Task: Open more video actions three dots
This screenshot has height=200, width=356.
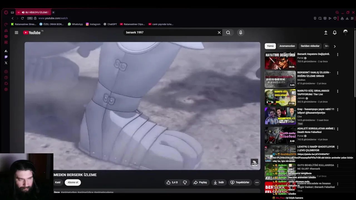Action: 257,182
